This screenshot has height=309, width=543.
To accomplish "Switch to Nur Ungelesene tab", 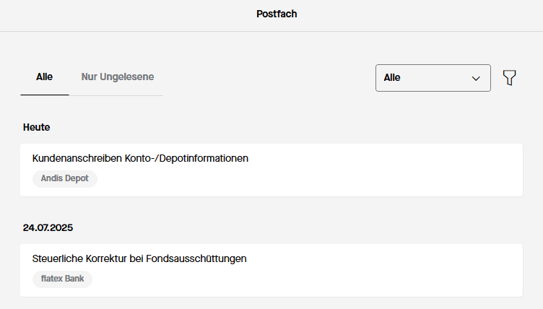I will click(x=117, y=77).
